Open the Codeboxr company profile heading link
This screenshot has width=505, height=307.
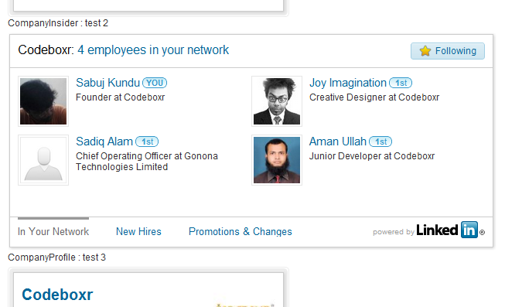tap(57, 295)
